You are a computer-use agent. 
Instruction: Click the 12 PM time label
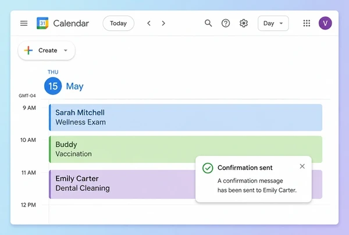click(x=29, y=205)
